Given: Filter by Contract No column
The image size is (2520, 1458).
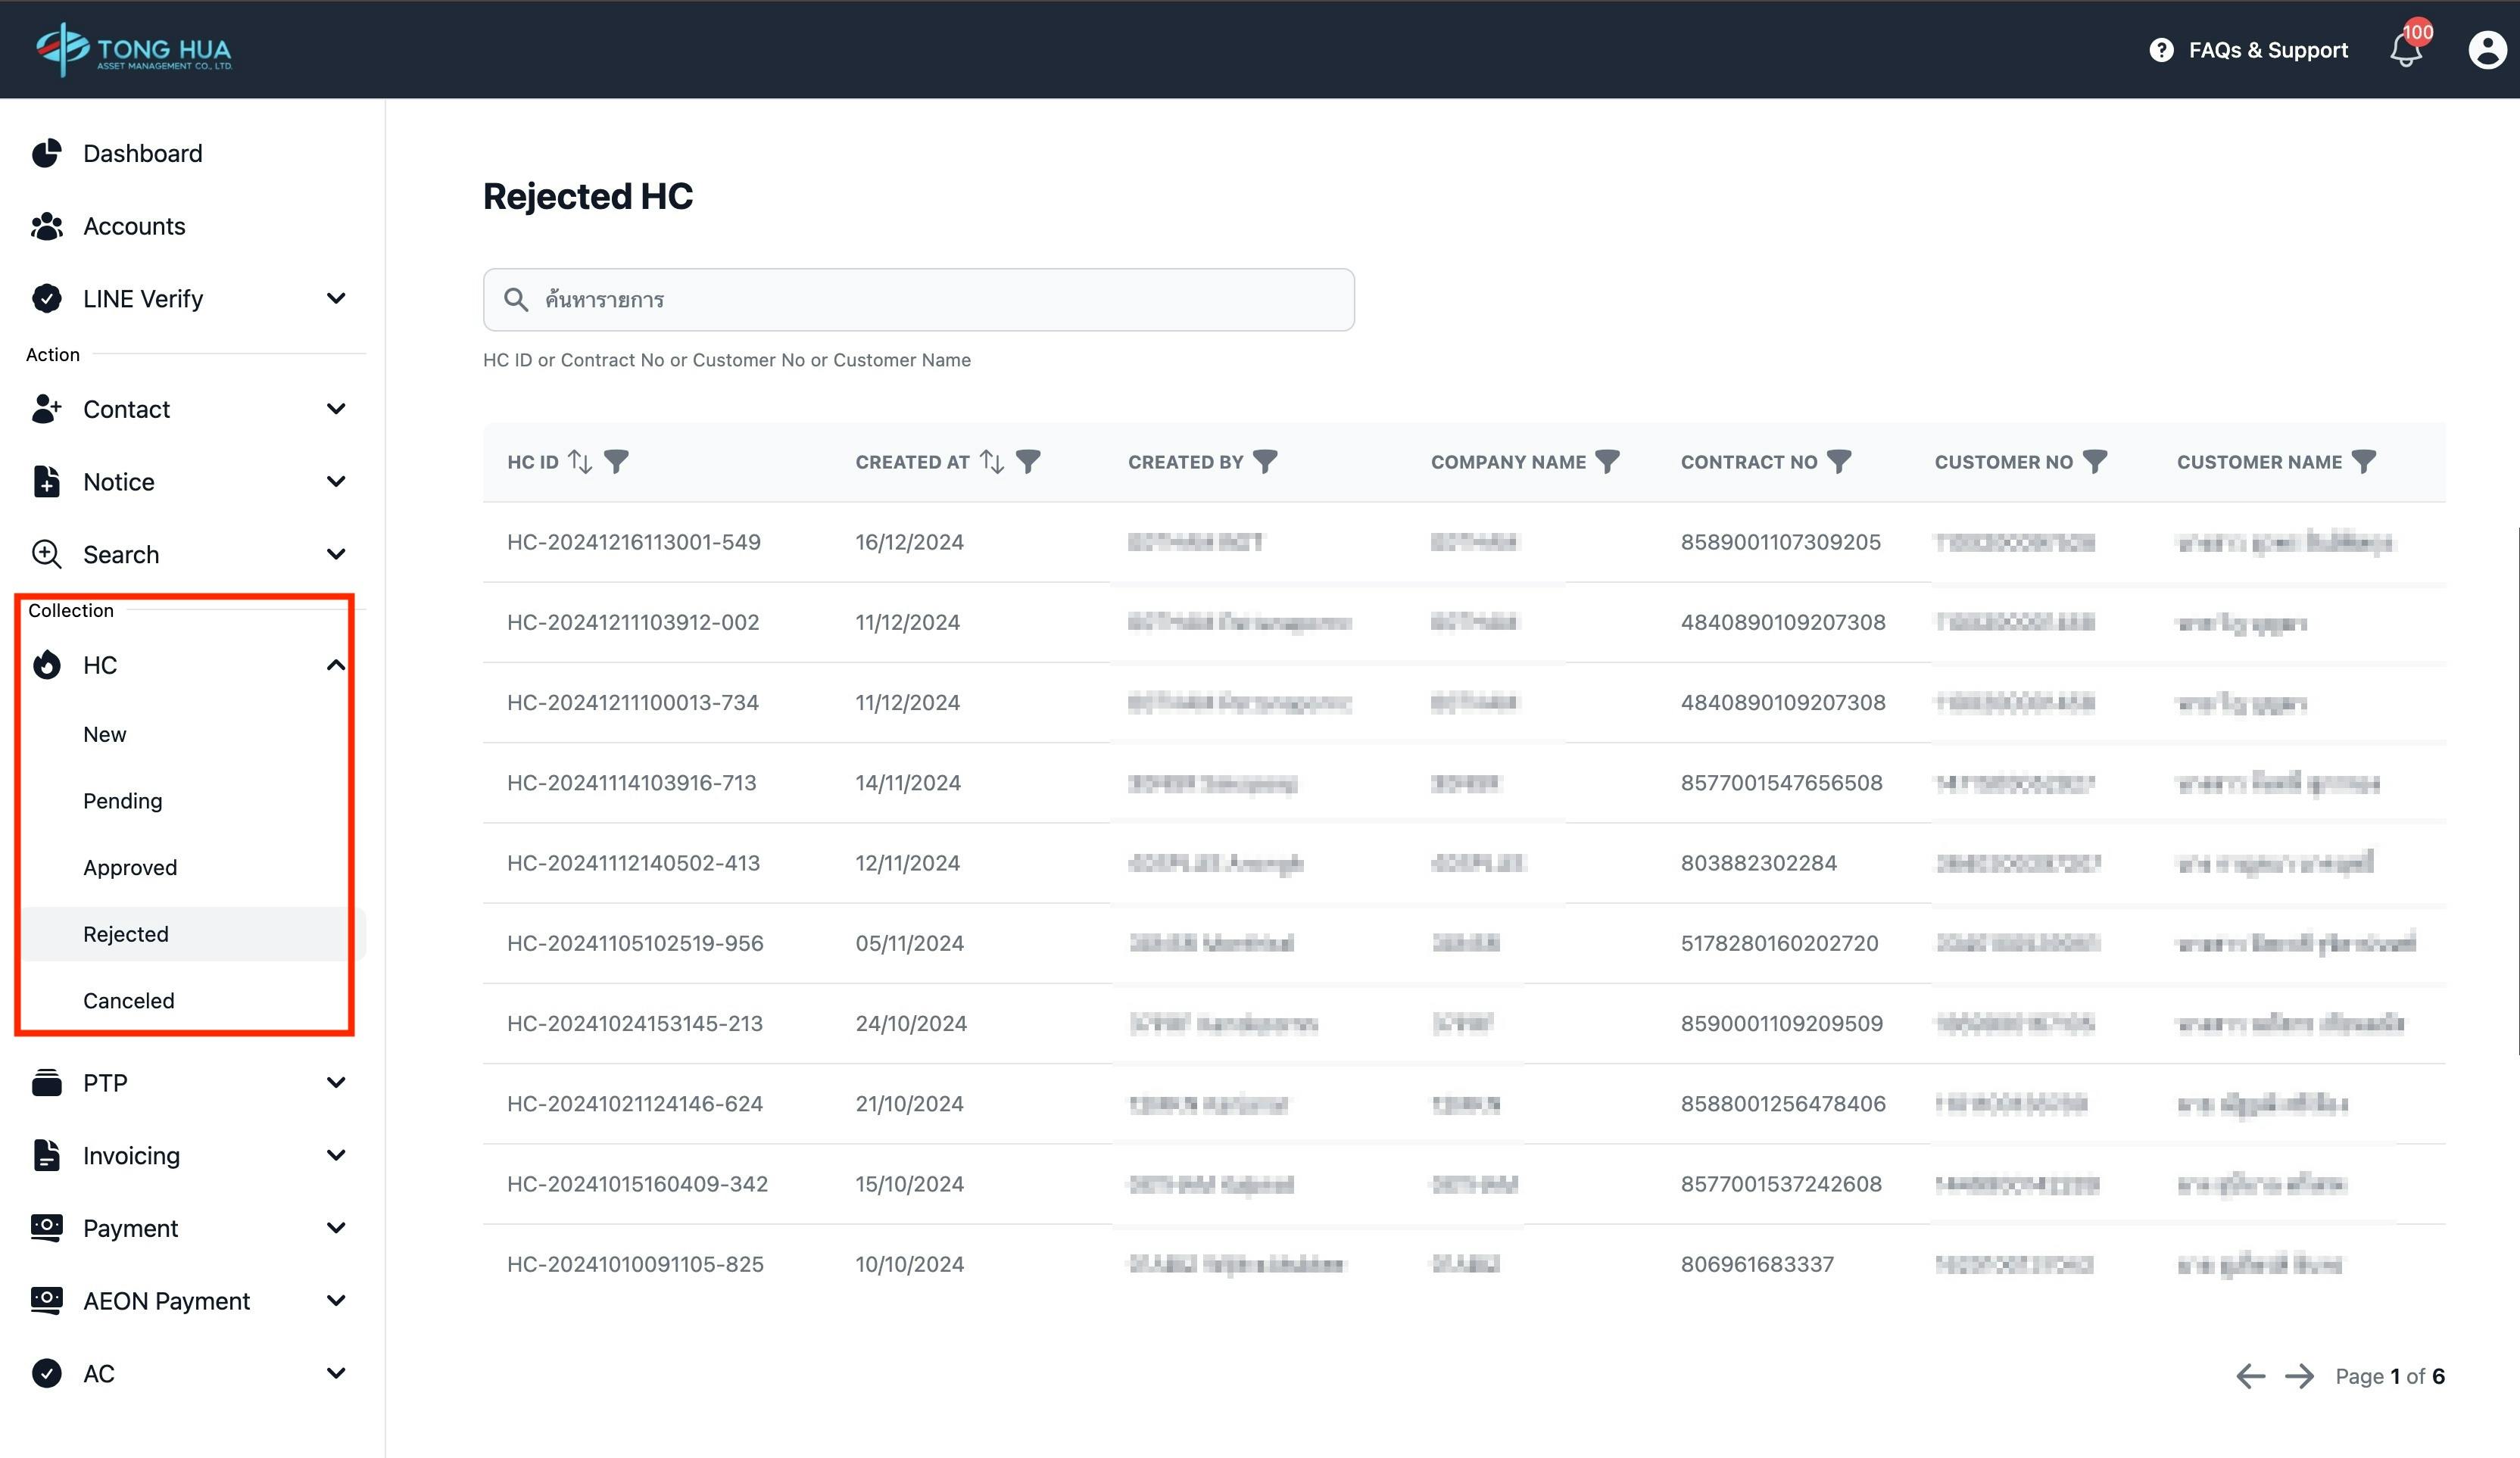Looking at the screenshot, I should [x=1839, y=461].
